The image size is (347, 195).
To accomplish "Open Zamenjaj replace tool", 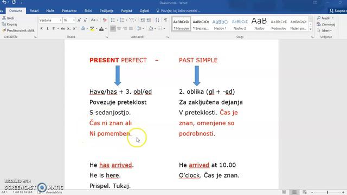I will pyautogui.click(x=326, y=24).
